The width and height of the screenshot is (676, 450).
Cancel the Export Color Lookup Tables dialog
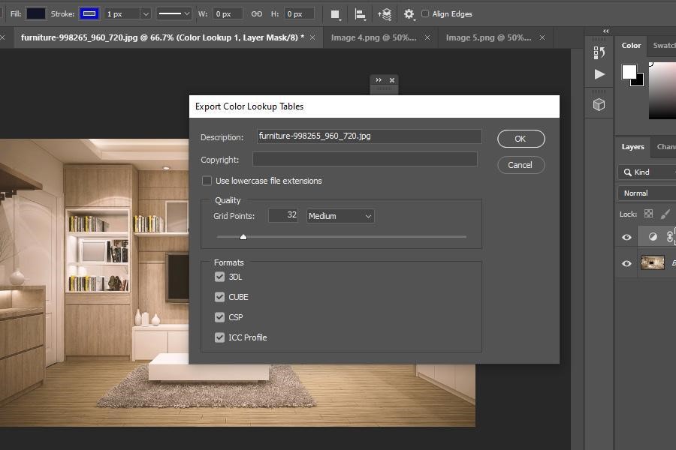coord(521,164)
